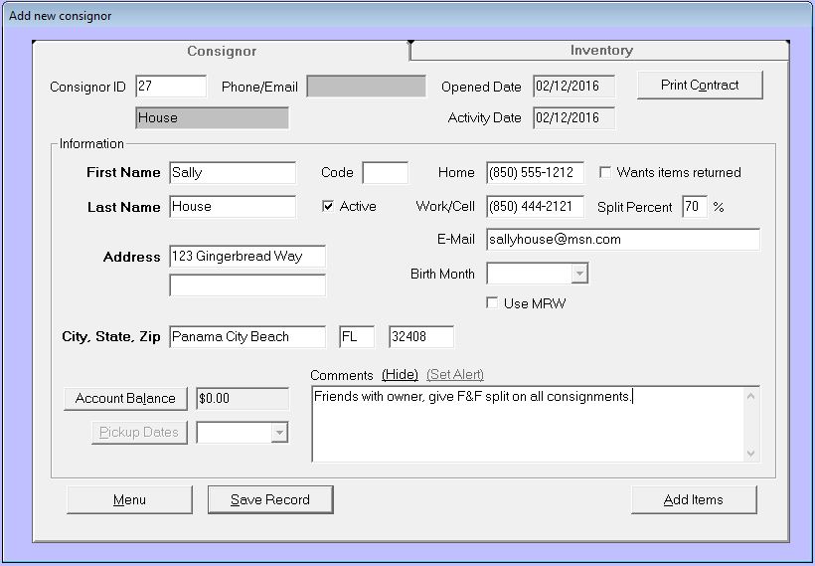Viewport: 815px width, 566px height.
Task: Enable the Use MRW checkbox
Action: pos(492,303)
